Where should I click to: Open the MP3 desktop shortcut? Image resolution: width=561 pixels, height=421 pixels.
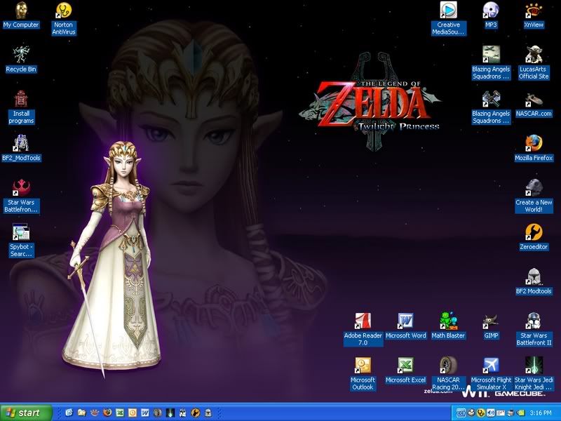coord(490,15)
